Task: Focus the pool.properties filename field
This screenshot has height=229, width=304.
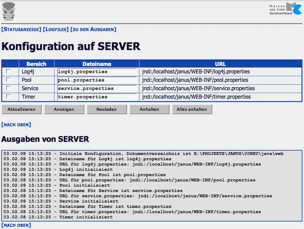Action: tap(97, 80)
